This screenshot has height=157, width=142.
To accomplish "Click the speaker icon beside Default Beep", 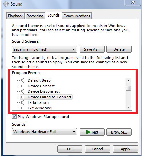I will [23, 80].
